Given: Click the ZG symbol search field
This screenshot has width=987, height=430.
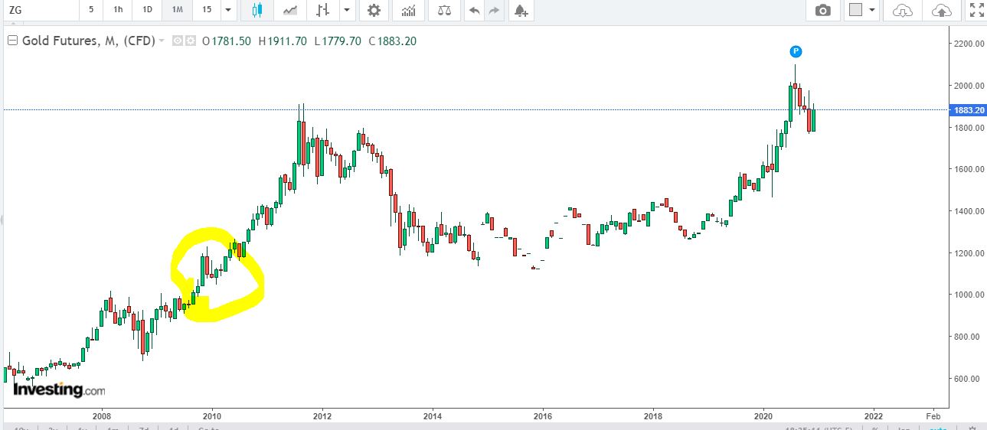Looking at the screenshot, I should [x=38, y=10].
